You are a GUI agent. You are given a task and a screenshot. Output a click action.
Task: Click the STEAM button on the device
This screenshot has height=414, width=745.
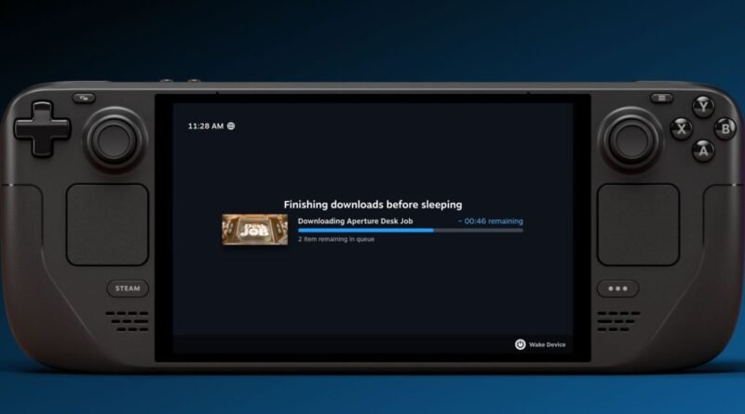[x=128, y=288]
